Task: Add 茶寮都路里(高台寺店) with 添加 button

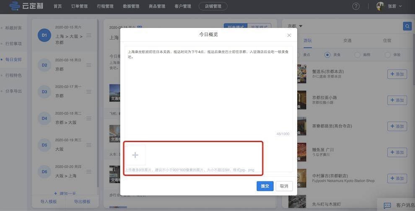Action: (x=397, y=126)
